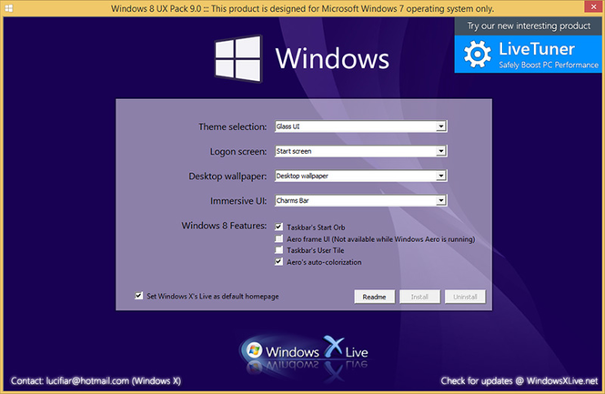Enable Aero frame UI checkbox
The width and height of the screenshot is (605, 394).
coord(278,239)
